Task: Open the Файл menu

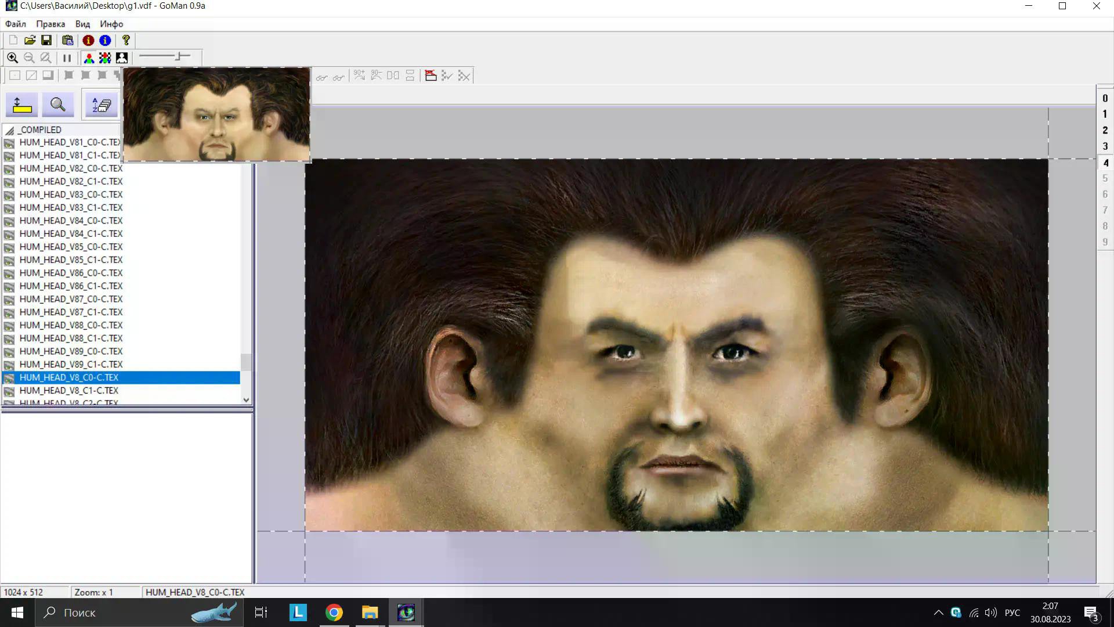Action: point(16,24)
